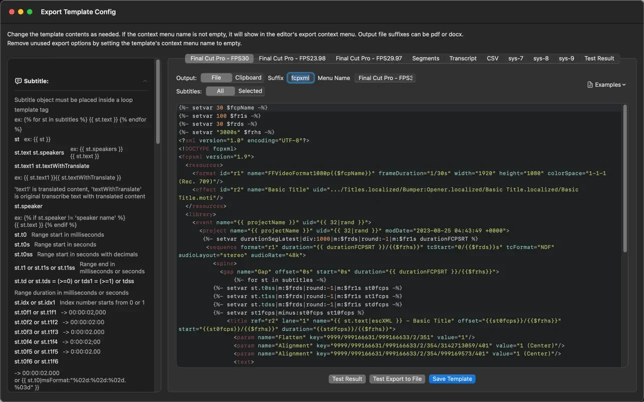The height and width of the screenshot is (402, 644).
Task: Click the Subtitle speech bubble icon
Action: [x=18, y=81]
